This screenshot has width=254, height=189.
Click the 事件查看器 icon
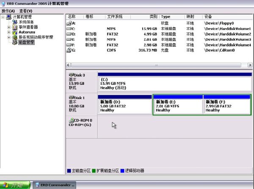(x=15, y=27)
